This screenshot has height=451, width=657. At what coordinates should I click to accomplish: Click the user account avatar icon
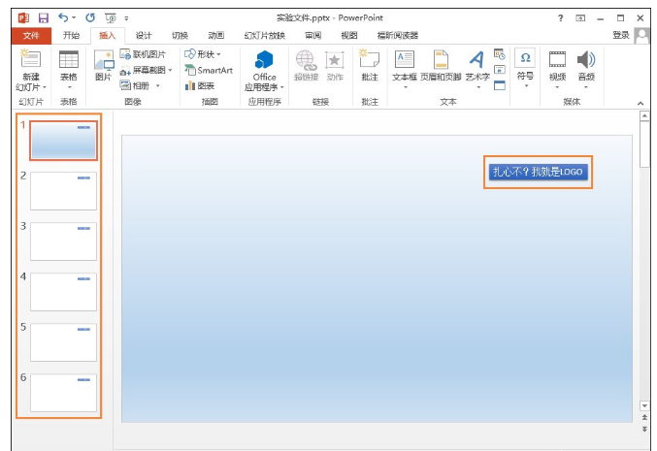tap(641, 36)
